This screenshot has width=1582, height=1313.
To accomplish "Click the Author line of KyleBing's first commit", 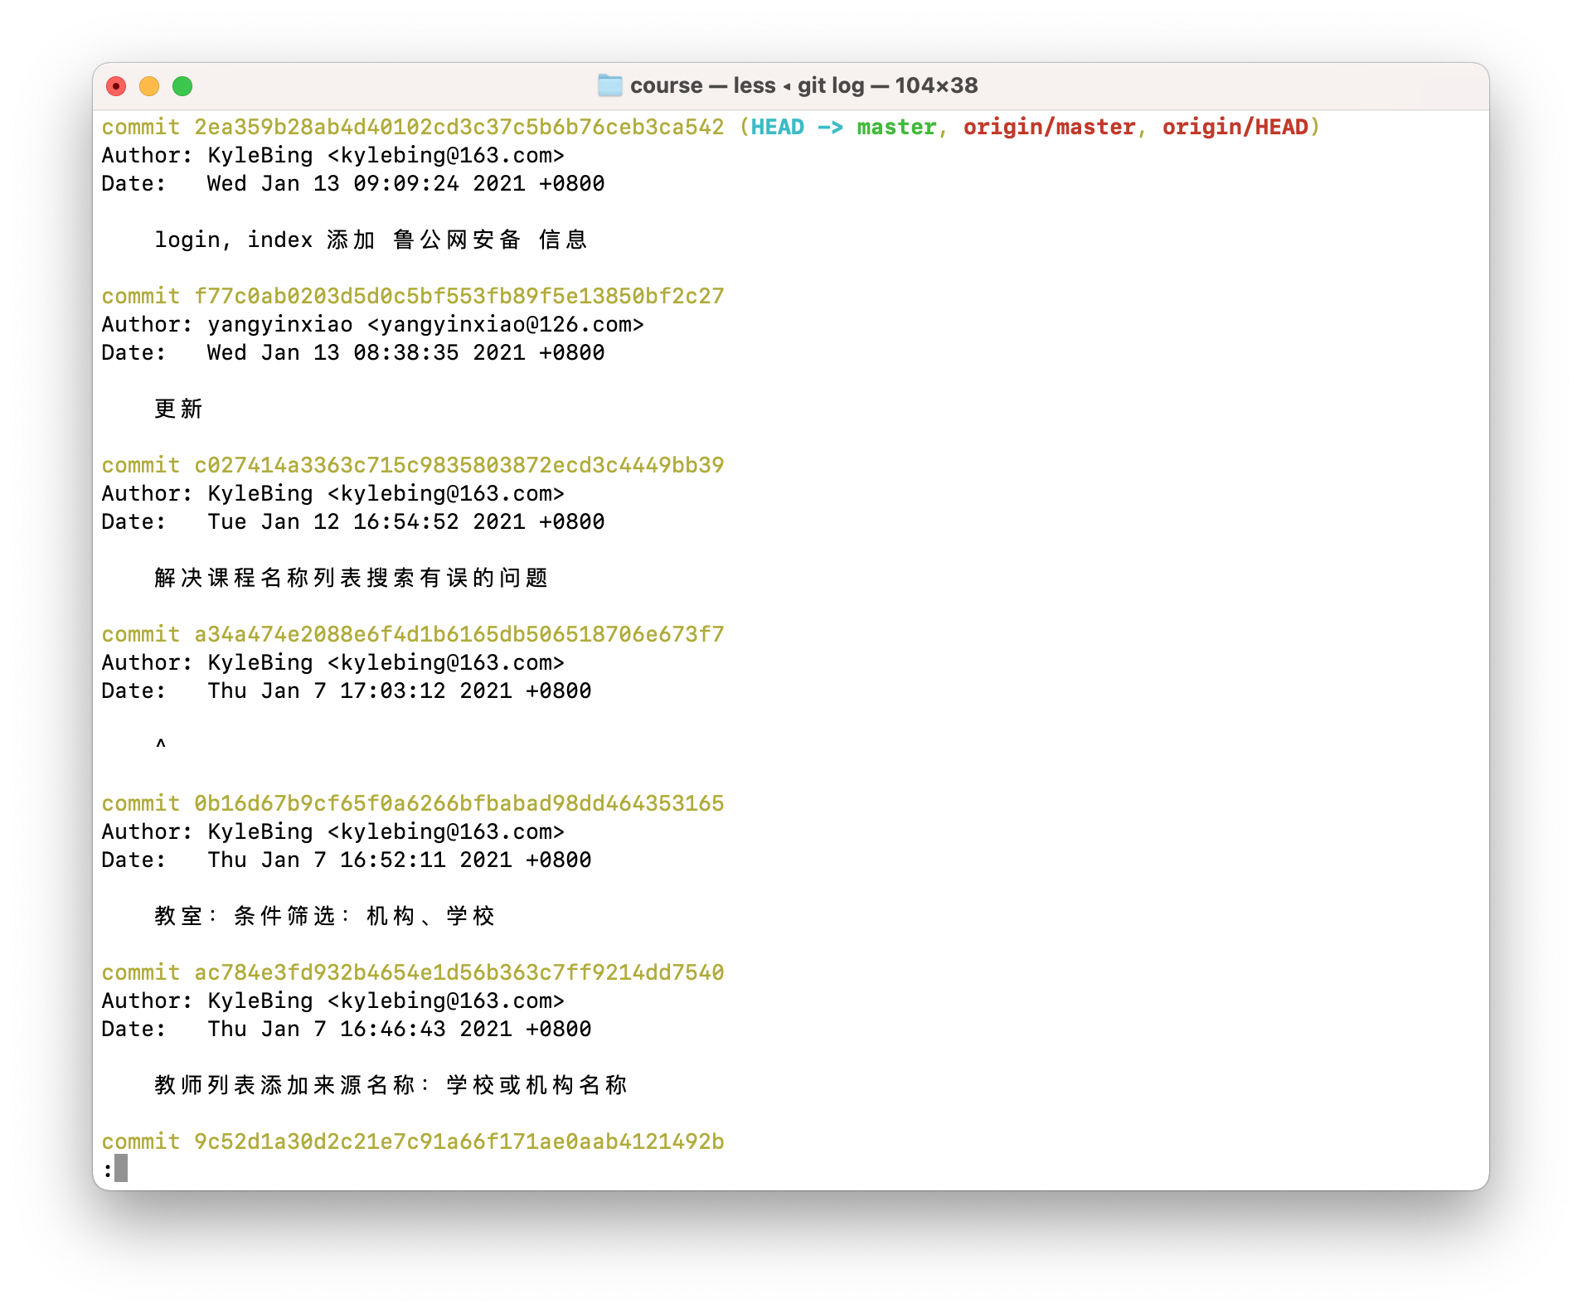I will pyautogui.click(x=332, y=155).
